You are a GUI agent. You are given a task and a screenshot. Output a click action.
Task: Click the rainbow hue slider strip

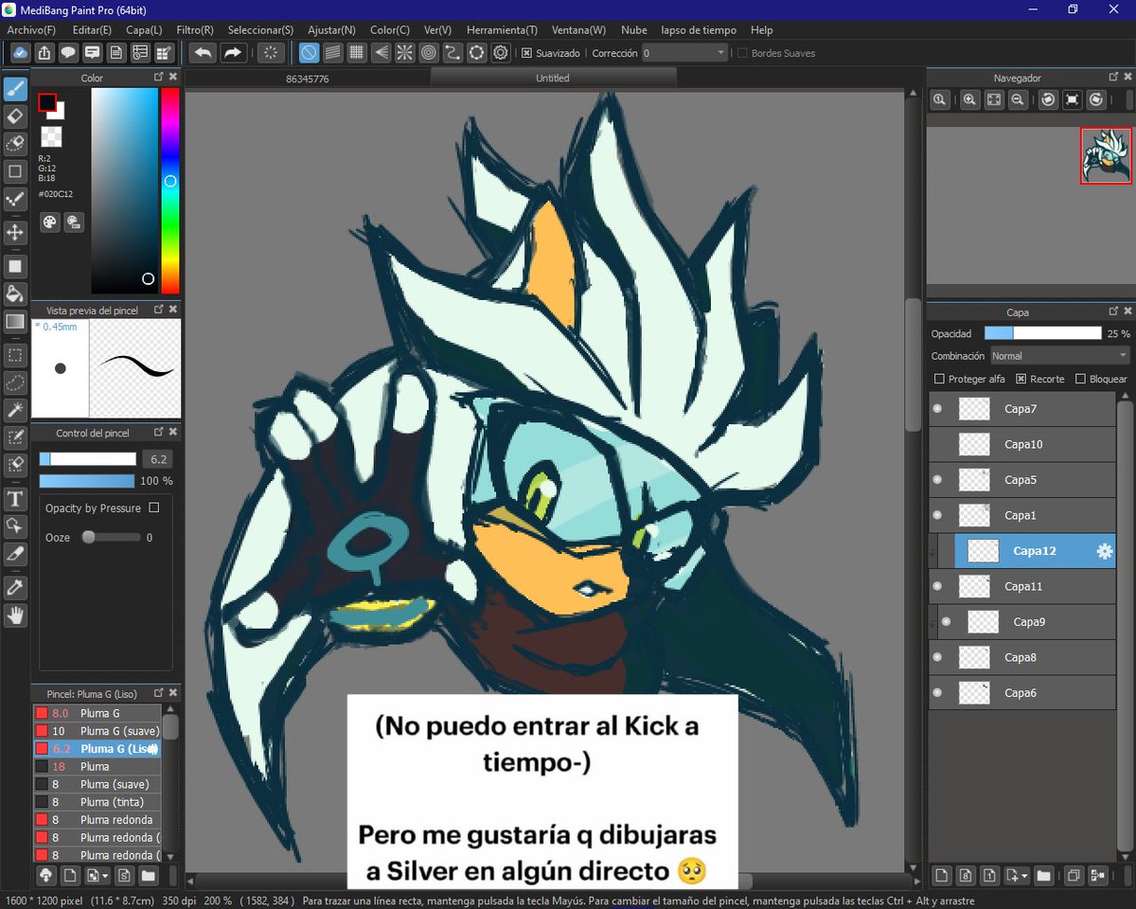[169, 190]
